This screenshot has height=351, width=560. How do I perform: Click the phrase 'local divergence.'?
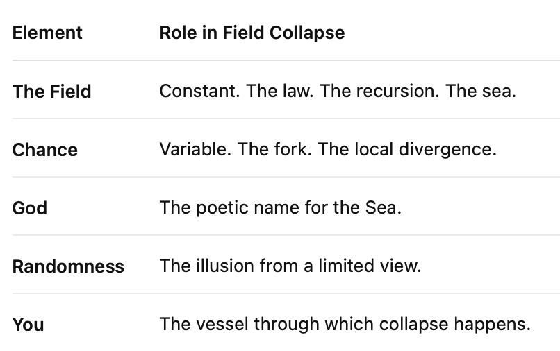coord(426,149)
